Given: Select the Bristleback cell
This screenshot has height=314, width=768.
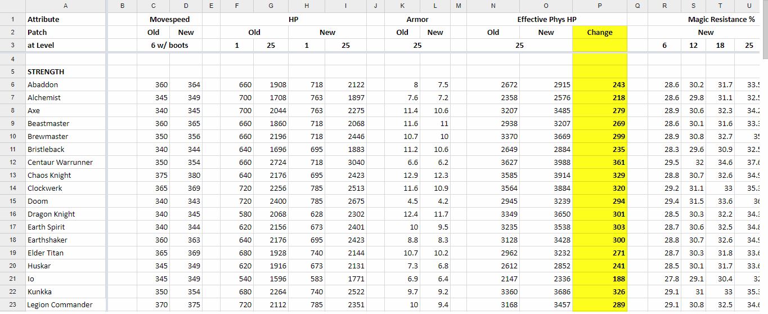Looking at the screenshot, I should (65, 150).
